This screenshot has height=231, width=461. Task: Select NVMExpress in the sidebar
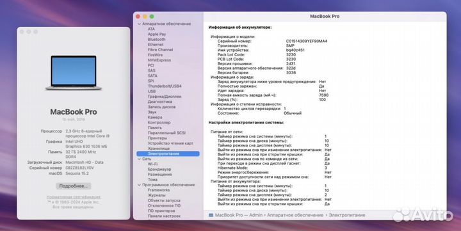click(159, 60)
